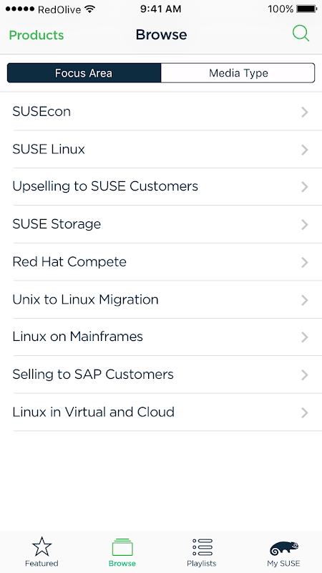Switch to the Focus Area segment
The width and height of the screenshot is (322, 573).
(84, 73)
